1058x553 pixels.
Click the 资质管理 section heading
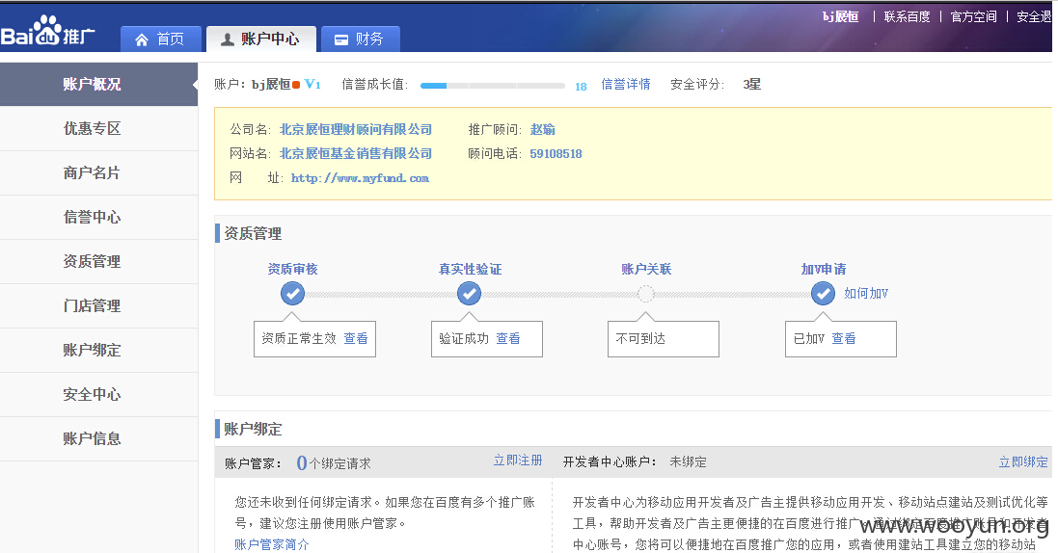[253, 233]
